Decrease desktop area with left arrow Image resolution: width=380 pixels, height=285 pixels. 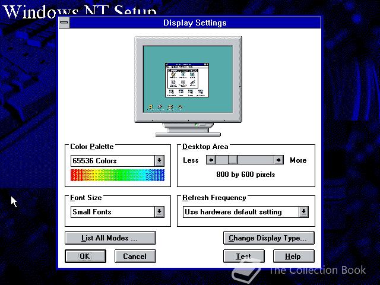[x=211, y=160]
